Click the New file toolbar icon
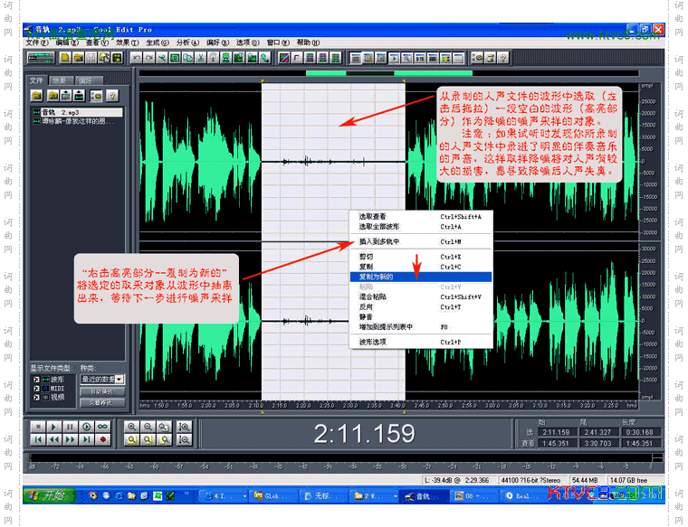Screen dimensions: 688x527 point(65,57)
